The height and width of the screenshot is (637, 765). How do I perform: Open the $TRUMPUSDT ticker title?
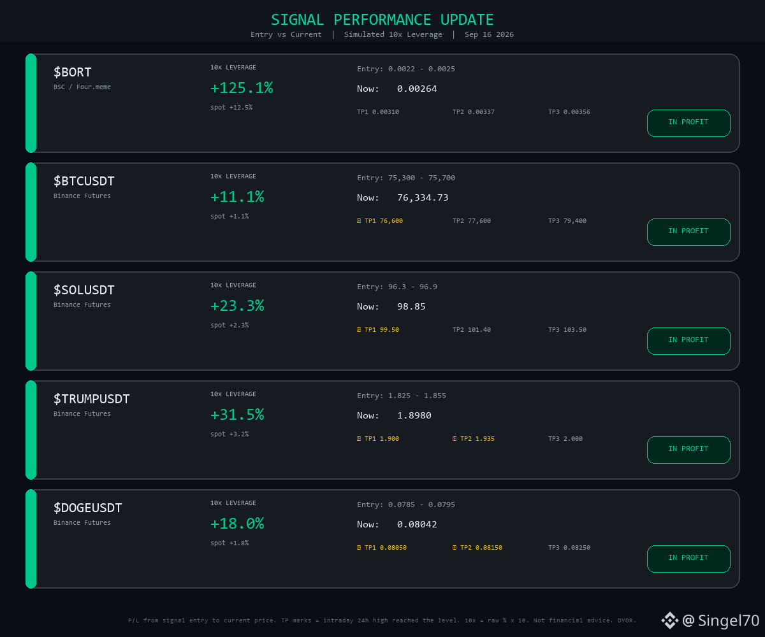click(x=92, y=399)
